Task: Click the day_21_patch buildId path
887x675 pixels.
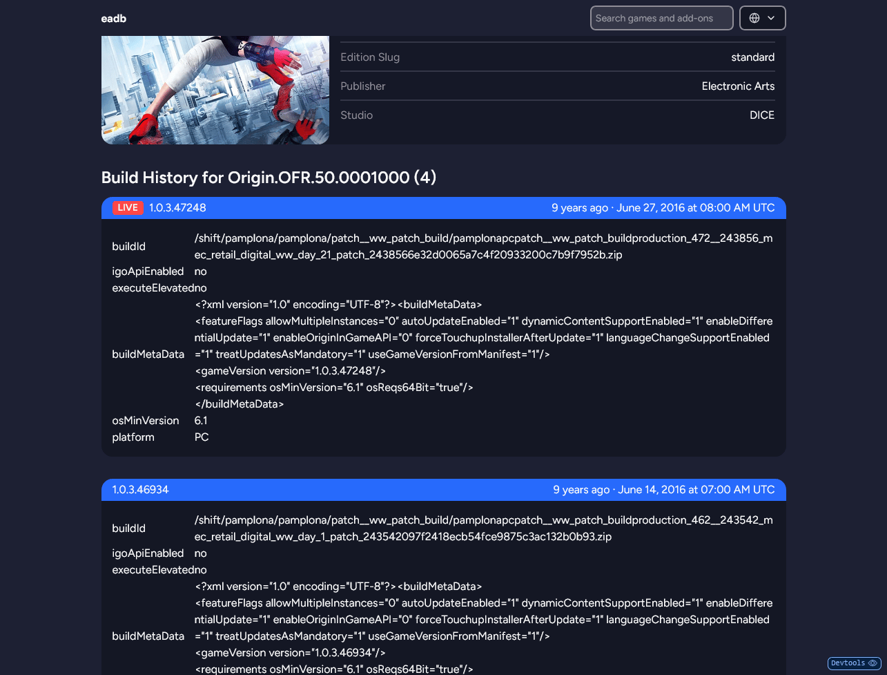Action: [x=483, y=247]
